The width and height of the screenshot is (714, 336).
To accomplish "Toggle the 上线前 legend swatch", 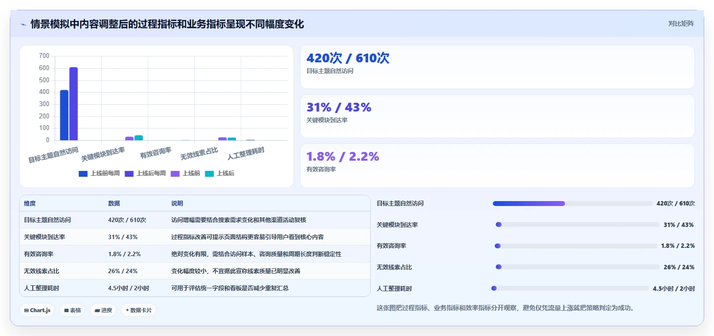I will tap(175, 173).
